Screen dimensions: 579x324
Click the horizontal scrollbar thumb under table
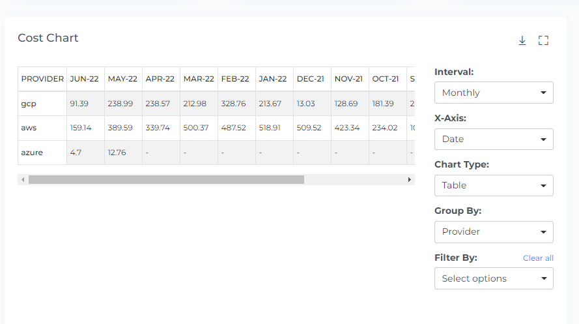click(166, 179)
